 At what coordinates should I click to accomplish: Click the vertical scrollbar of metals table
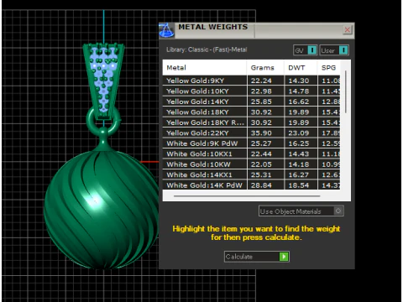(346, 91)
